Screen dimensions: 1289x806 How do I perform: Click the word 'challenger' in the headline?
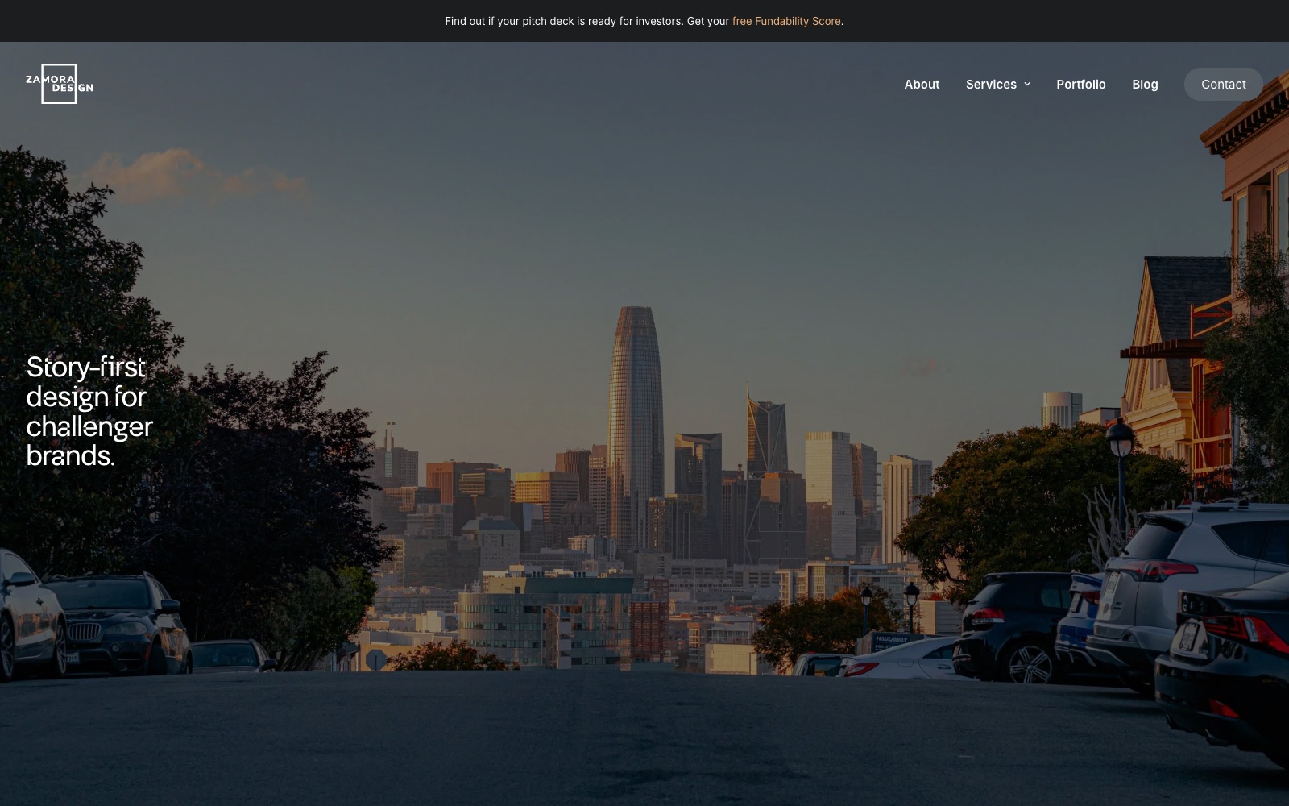click(x=89, y=426)
